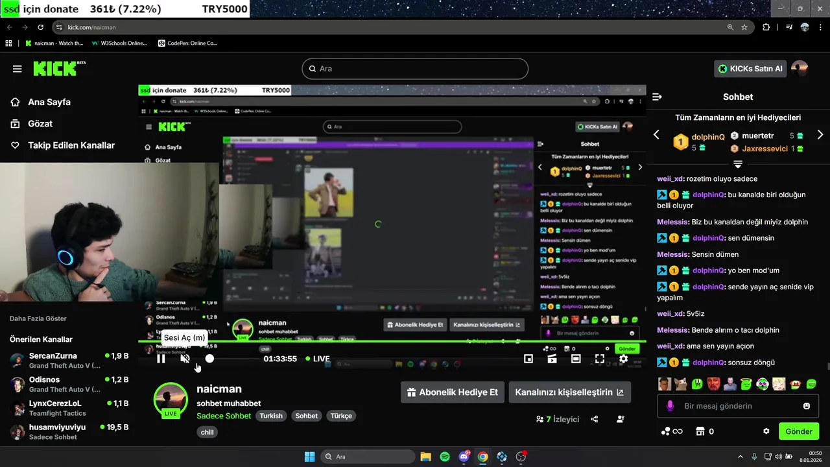Expand the top gifters panel chevron
The width and height of the screenshot is (830, 467).
point(738,163)
